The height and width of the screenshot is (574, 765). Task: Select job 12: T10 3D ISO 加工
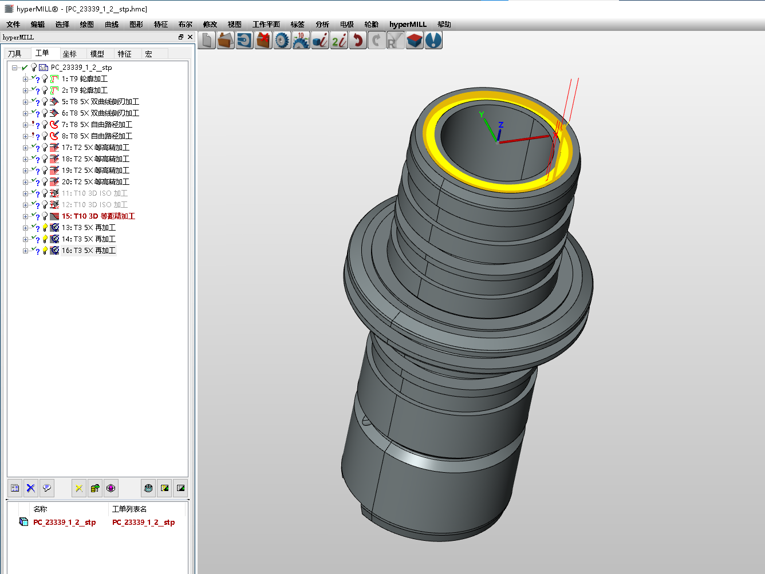tap(94, 205)
